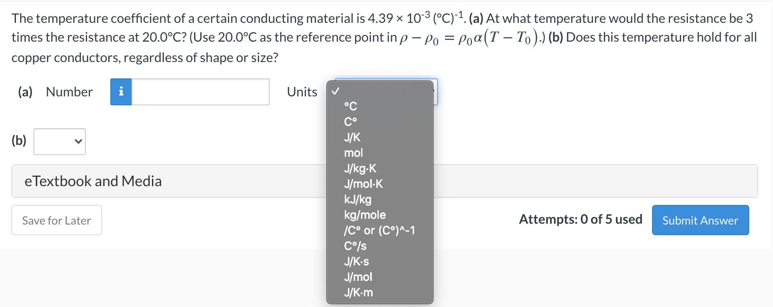
Task: Select /C° or (C°)^-1 option
Action: pos(380,230)
